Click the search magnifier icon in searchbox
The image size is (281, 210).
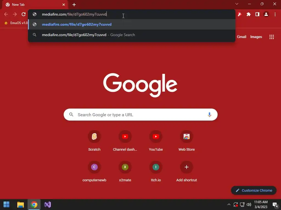71,115
